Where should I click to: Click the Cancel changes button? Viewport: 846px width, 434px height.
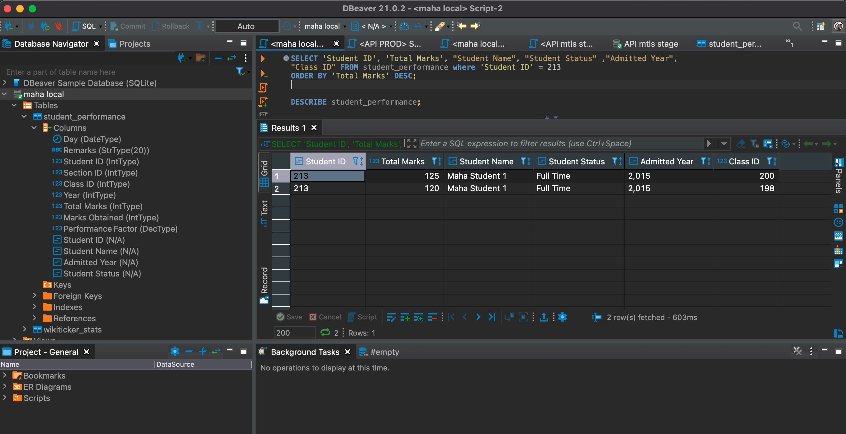(325, 317)
